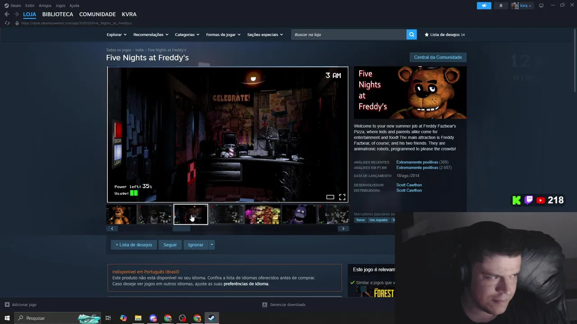Reload the store page

click(x=7, y=23)
